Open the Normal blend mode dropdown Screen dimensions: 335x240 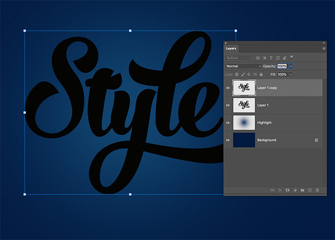pos(244,66)
